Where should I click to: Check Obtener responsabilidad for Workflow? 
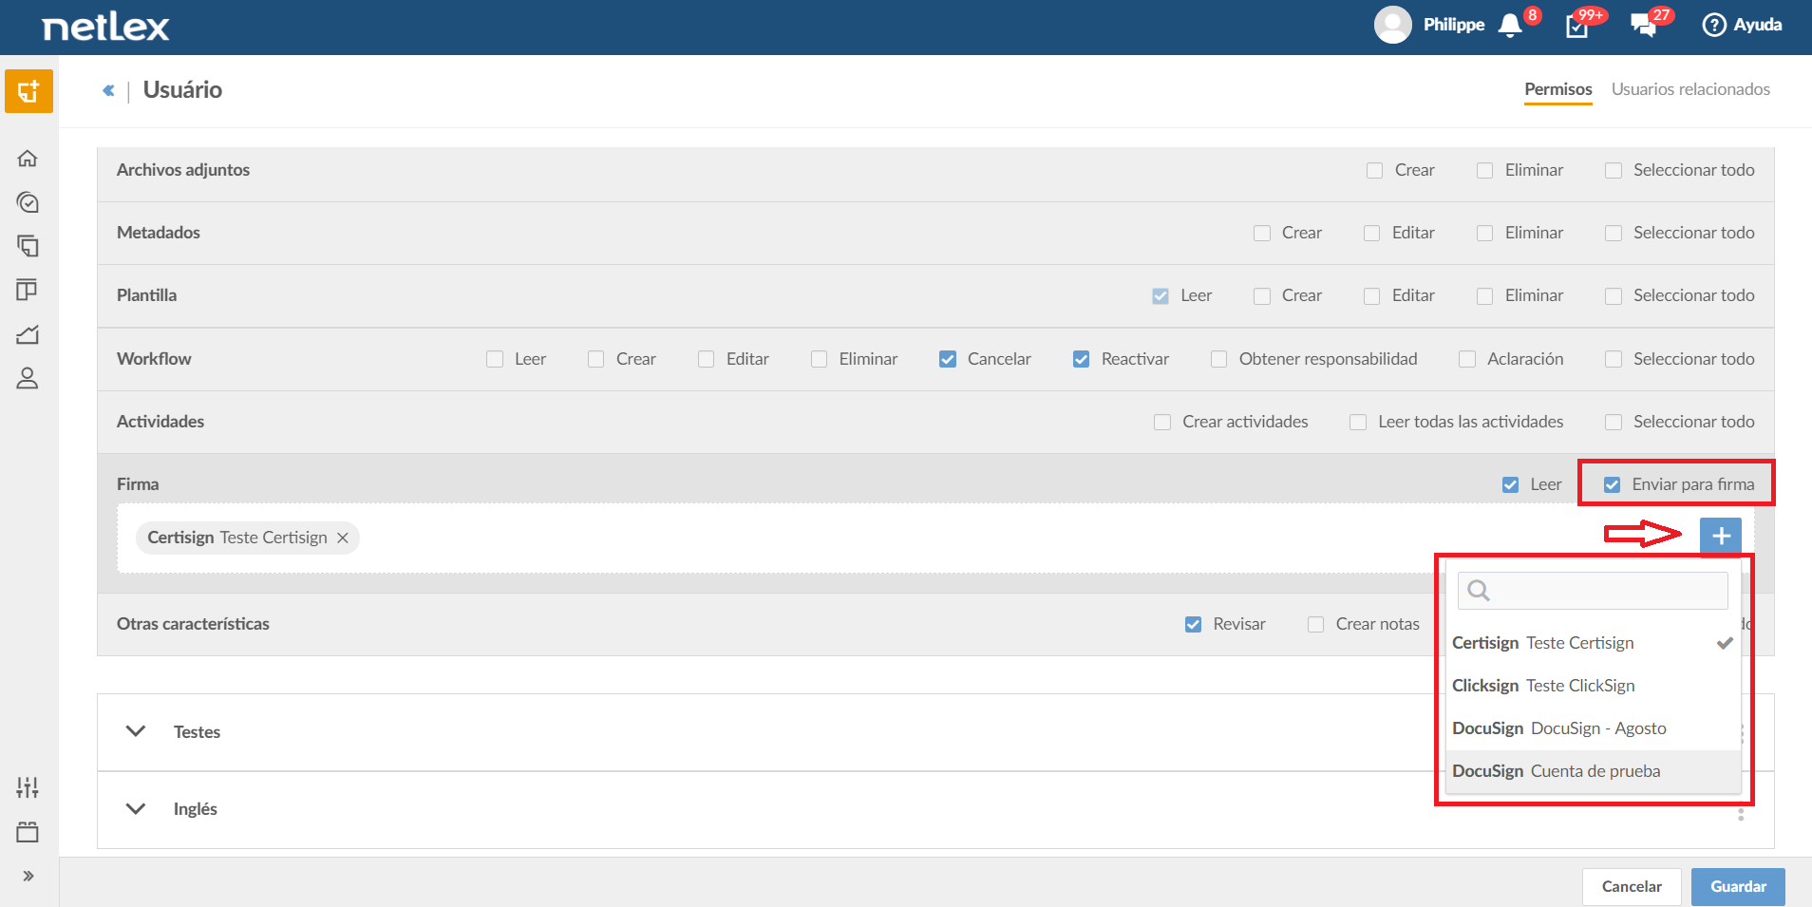(1218, 359)
